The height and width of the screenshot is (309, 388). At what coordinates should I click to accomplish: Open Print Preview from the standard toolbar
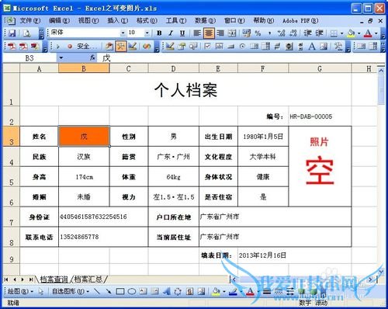coord(27,33)
